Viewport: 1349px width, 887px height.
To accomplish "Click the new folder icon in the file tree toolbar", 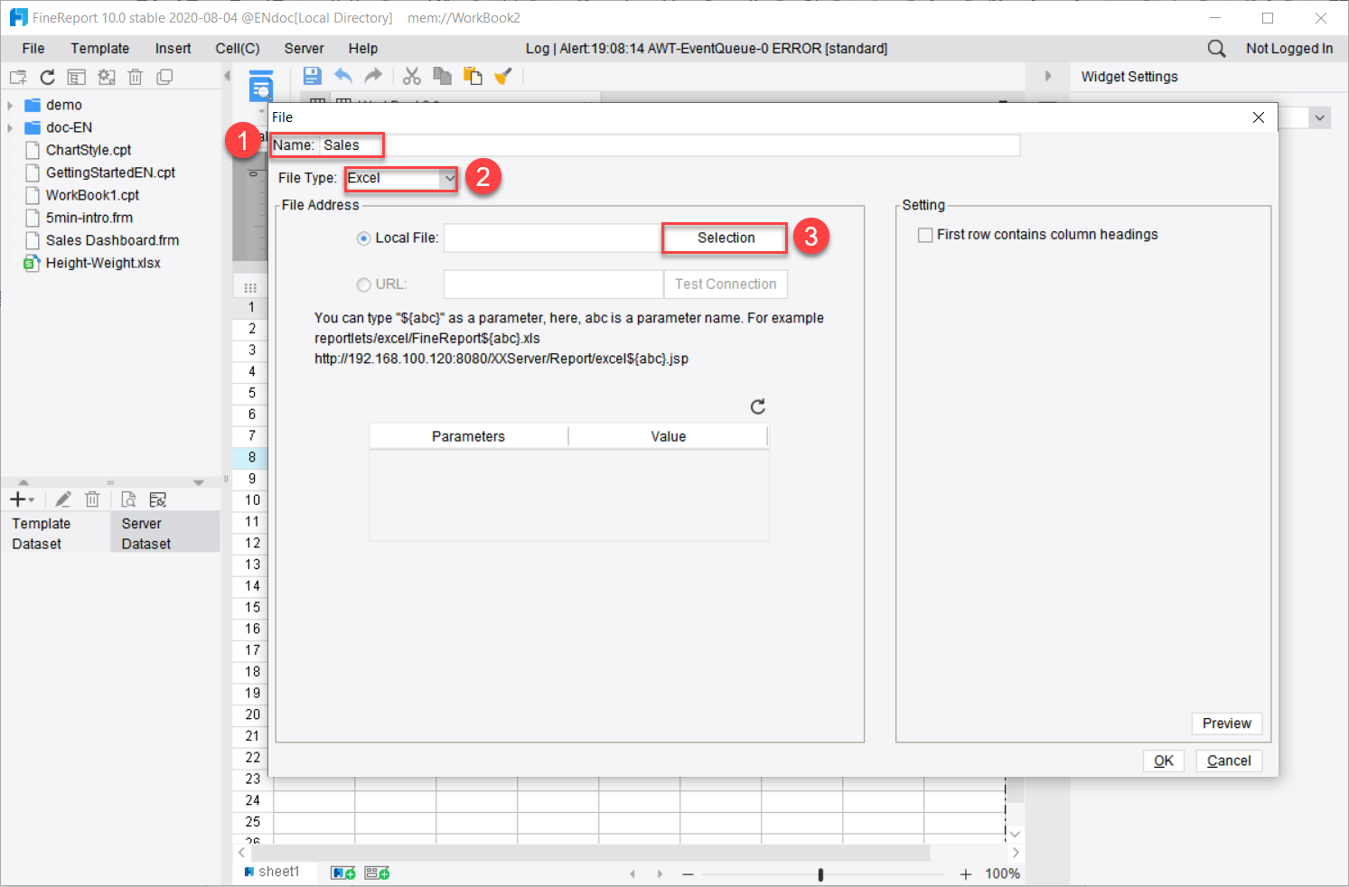I will [x=18, y=78].
